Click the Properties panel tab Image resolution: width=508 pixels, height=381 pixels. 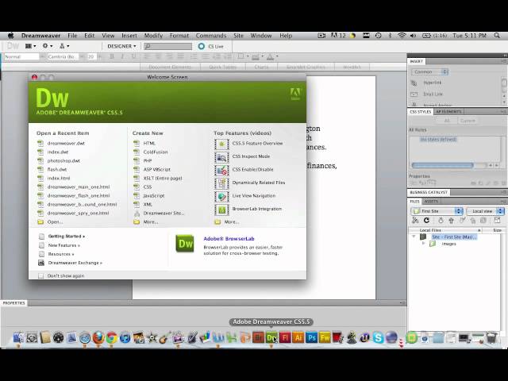pyautogui.click(x=14, y=303)
